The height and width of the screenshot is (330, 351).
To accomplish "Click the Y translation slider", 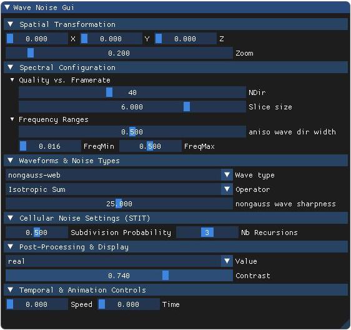I will 111,39.
